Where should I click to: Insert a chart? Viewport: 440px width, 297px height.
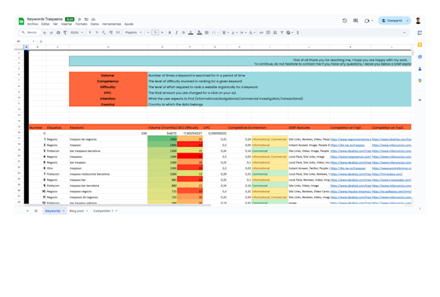tap(275, 32)
